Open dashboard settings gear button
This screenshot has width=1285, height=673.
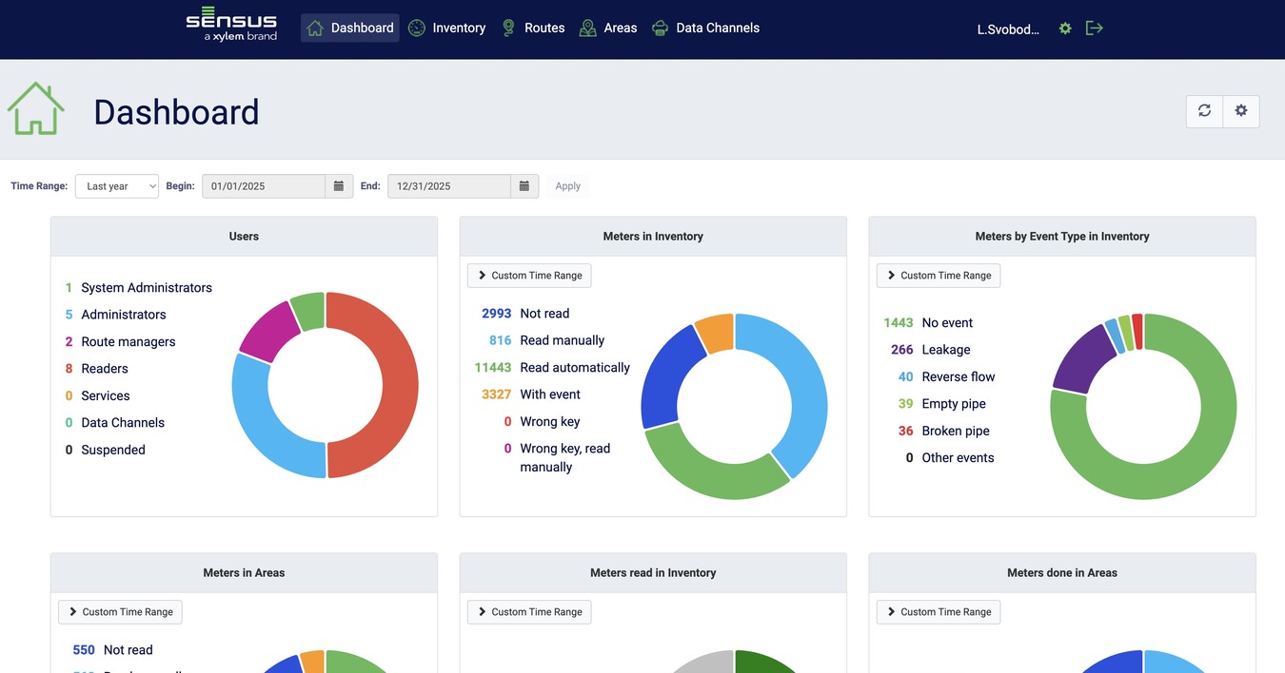tap(1241, 111)
